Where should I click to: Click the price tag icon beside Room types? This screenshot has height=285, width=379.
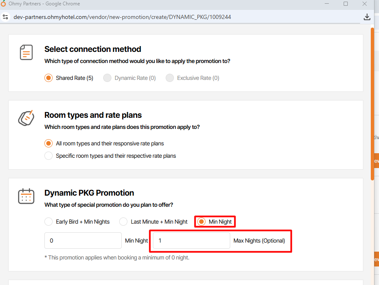coord(26,118)
